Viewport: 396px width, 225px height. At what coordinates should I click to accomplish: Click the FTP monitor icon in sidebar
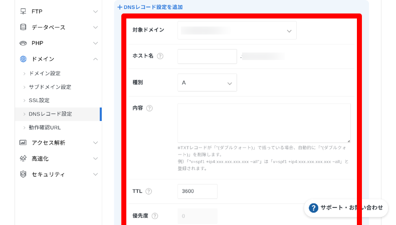pyautogui.click(x=23, y=11)
